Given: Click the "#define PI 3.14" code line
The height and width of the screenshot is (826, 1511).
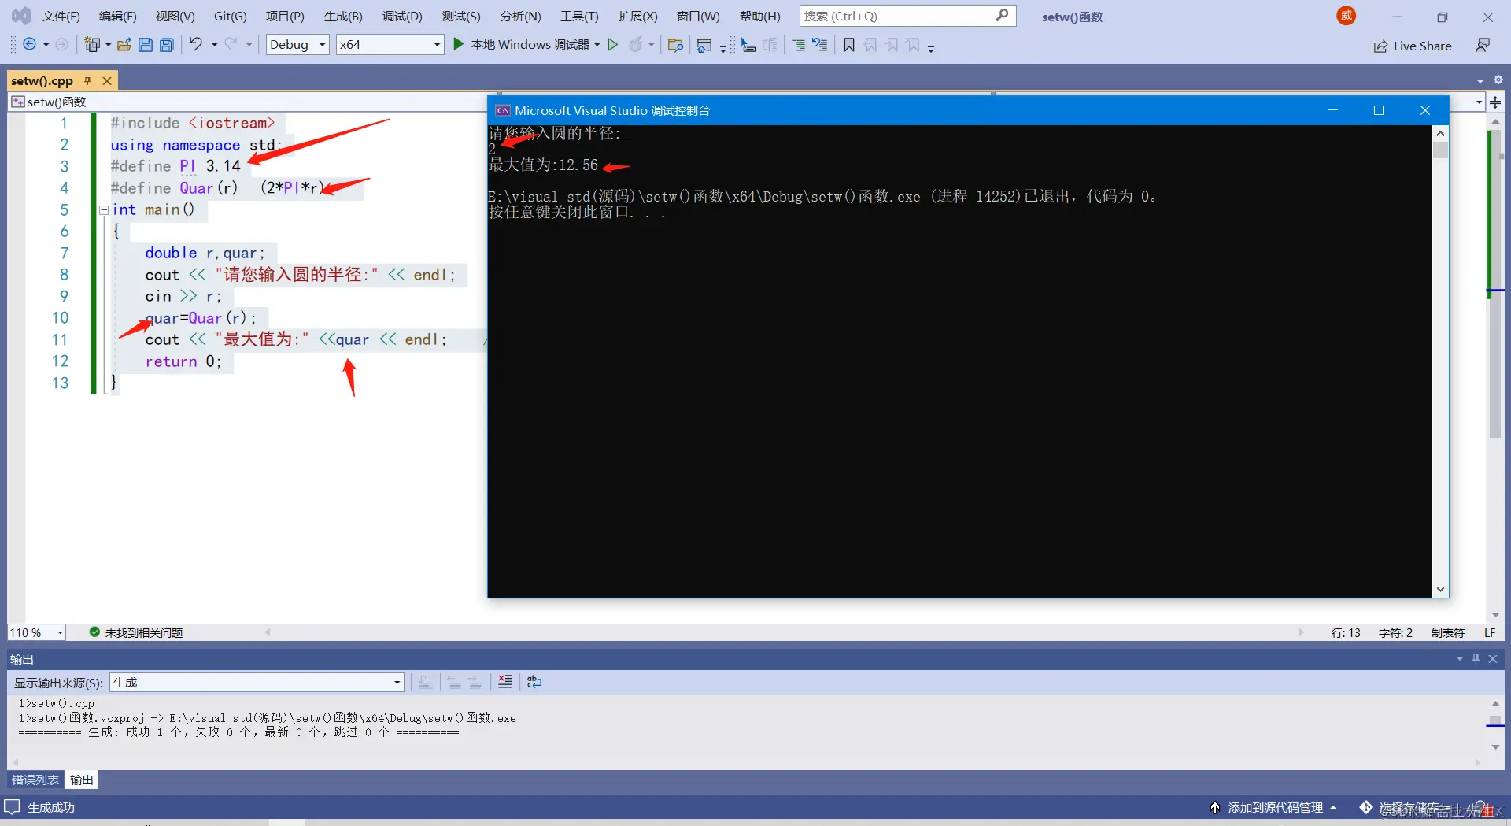Looking at the screenshot, I should pos(175,166).
